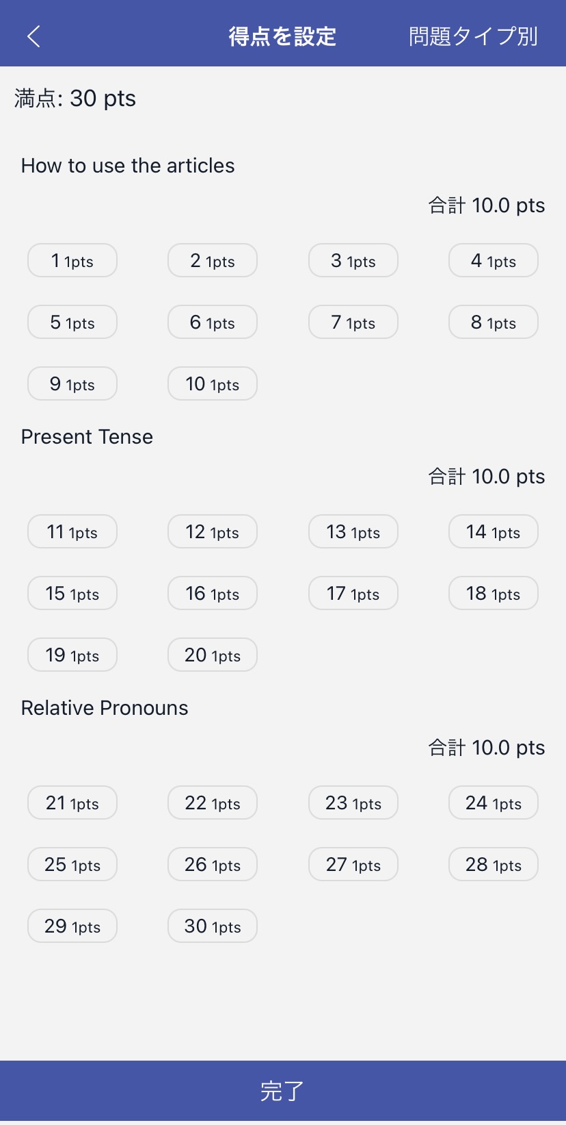Open the 問題タイプ別 view
This screenshot has width=566, height=1125.
click(x=473, y=36)
